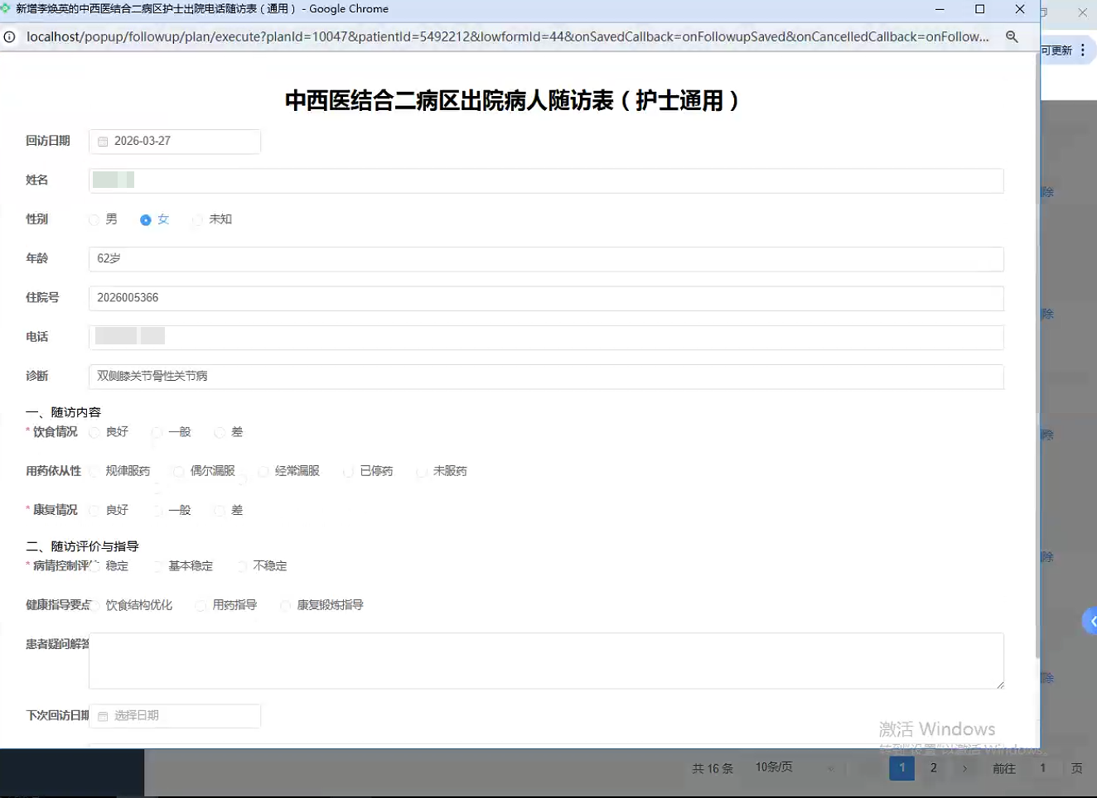
Task: Click the blue chevron on the right window edge
Action: pos(1091,620)
